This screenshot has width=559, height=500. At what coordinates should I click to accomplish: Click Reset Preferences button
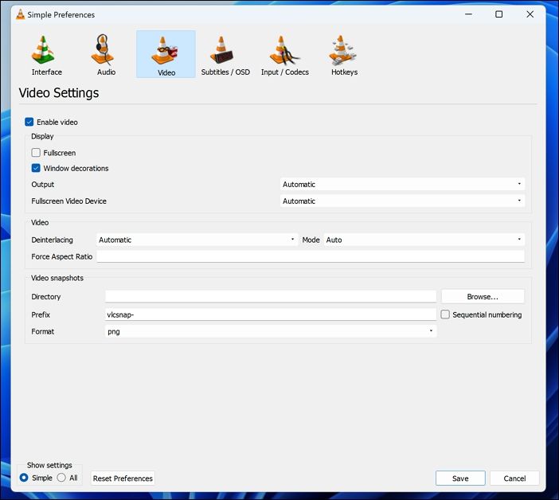pyautogui.click(x=123, y=479)
